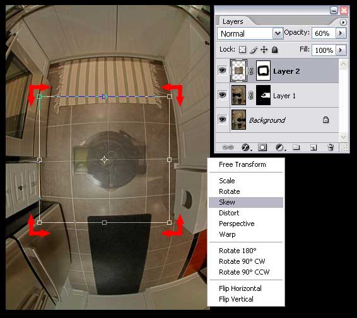Toggle the lock all padlock icon

click(x=275, y=50)
